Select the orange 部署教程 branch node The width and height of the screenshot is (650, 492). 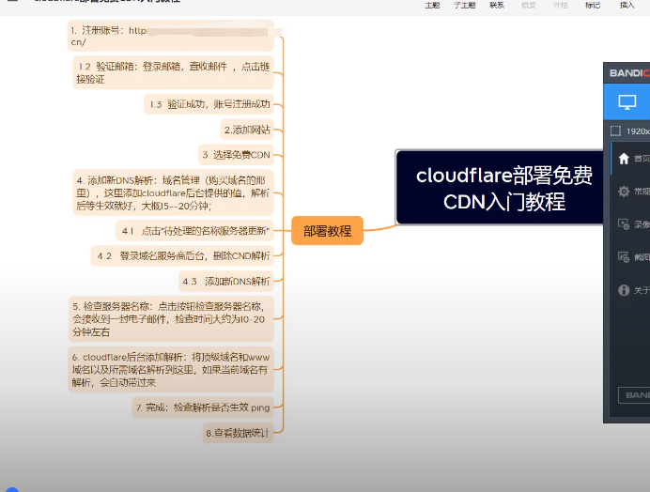coord(327,230)
